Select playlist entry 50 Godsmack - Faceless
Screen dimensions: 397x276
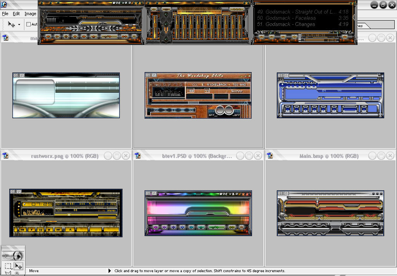tap(303, 18)
